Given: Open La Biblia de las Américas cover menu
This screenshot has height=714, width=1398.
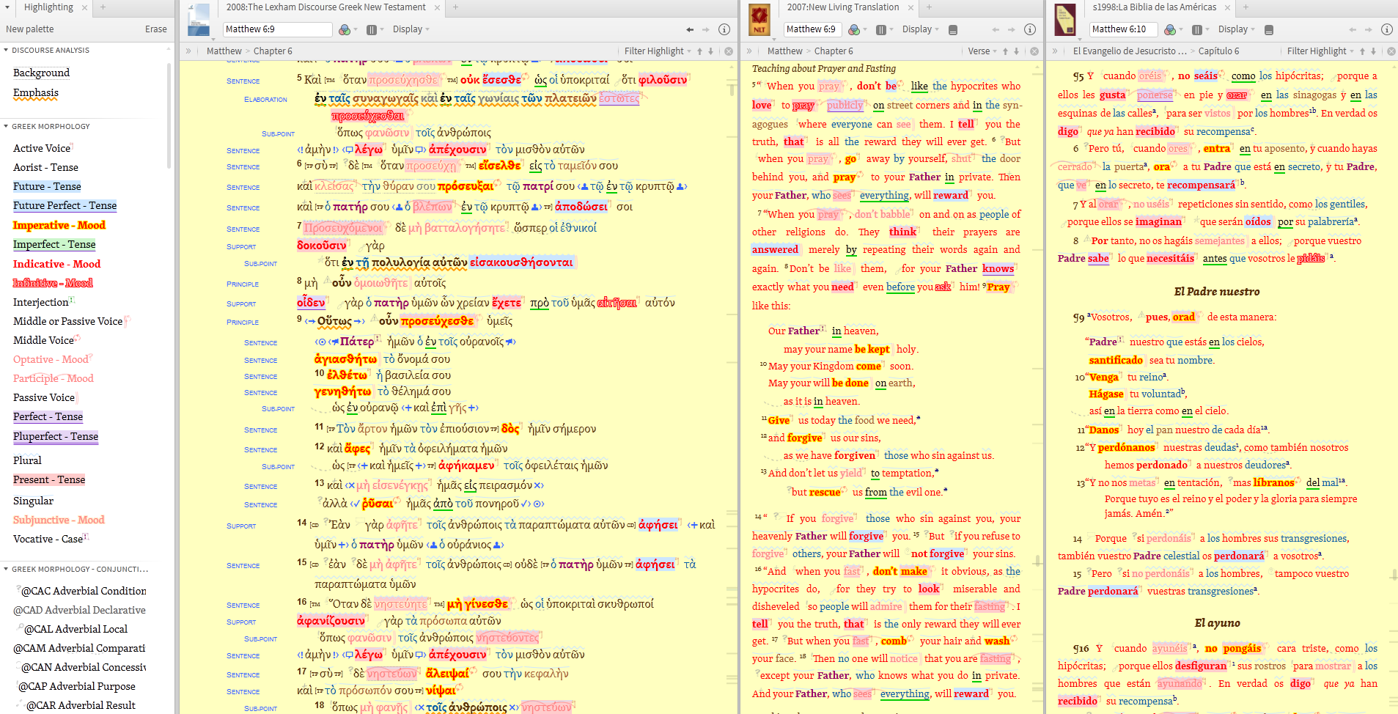Looking at the screenshot, I should tap(1065, 20).
